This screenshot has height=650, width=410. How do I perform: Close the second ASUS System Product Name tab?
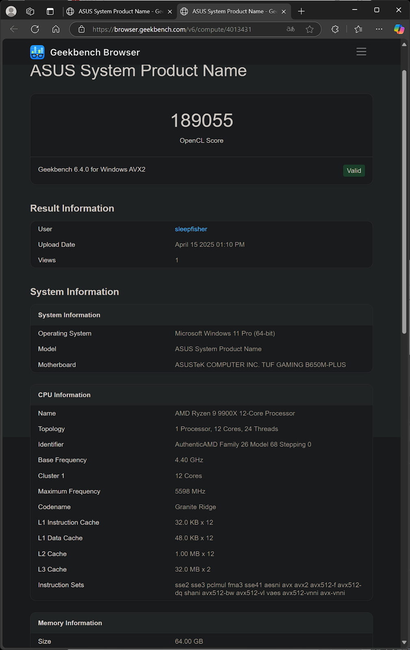pyautogui.click(x=284, y=12)
